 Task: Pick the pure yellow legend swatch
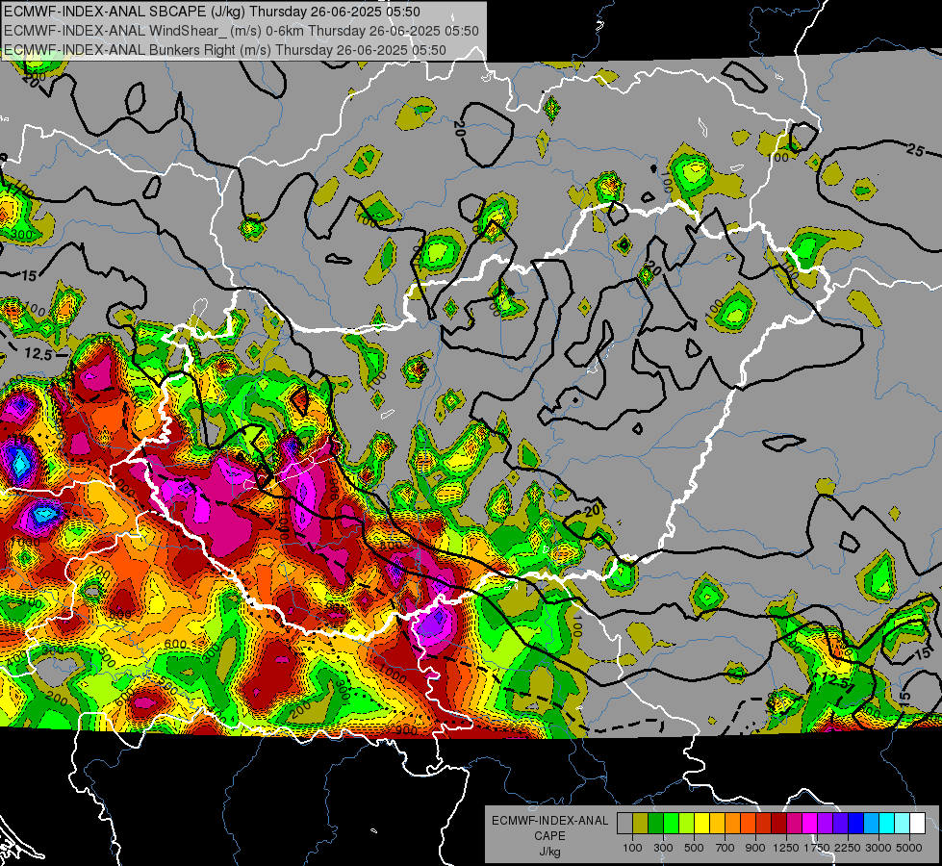[x=701, y=824]
